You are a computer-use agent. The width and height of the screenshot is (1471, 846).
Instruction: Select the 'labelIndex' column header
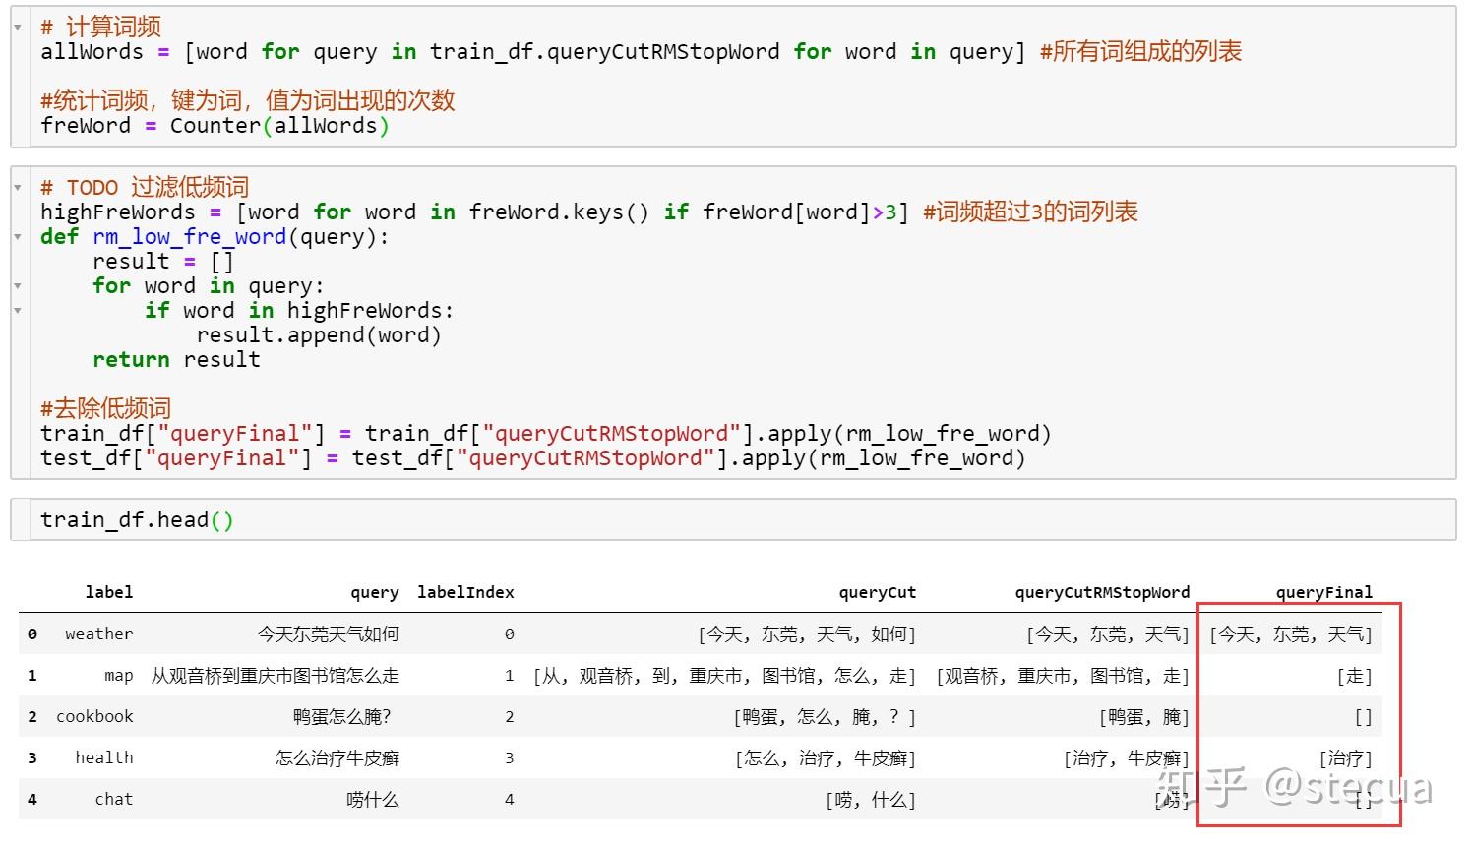click(x=465, y=592)
